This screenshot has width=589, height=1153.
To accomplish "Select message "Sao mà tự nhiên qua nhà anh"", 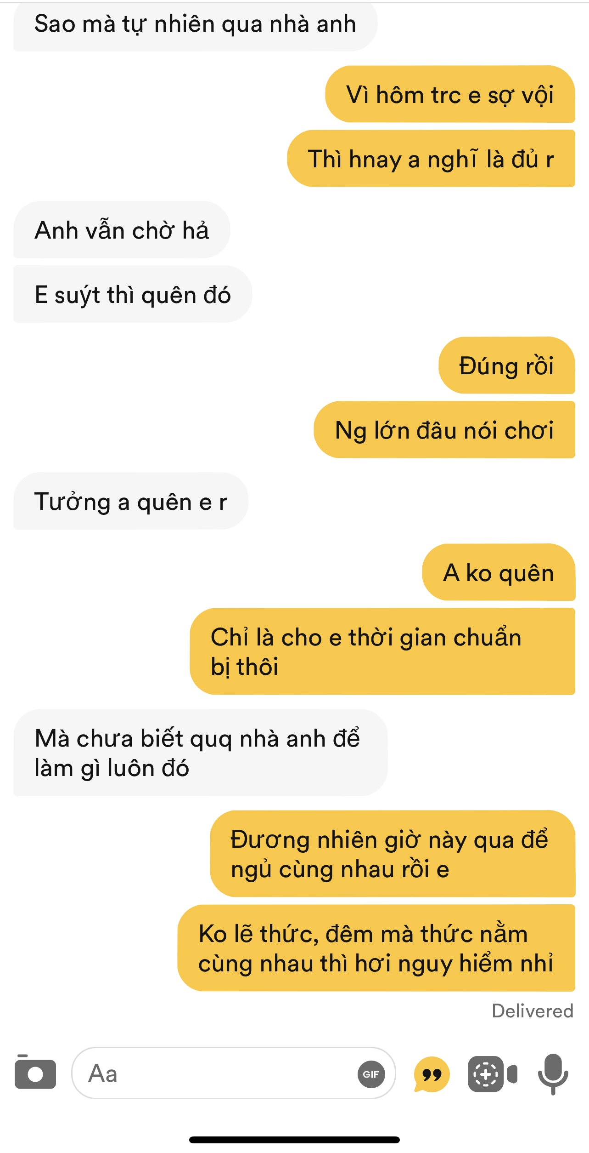I will point(195,24).
